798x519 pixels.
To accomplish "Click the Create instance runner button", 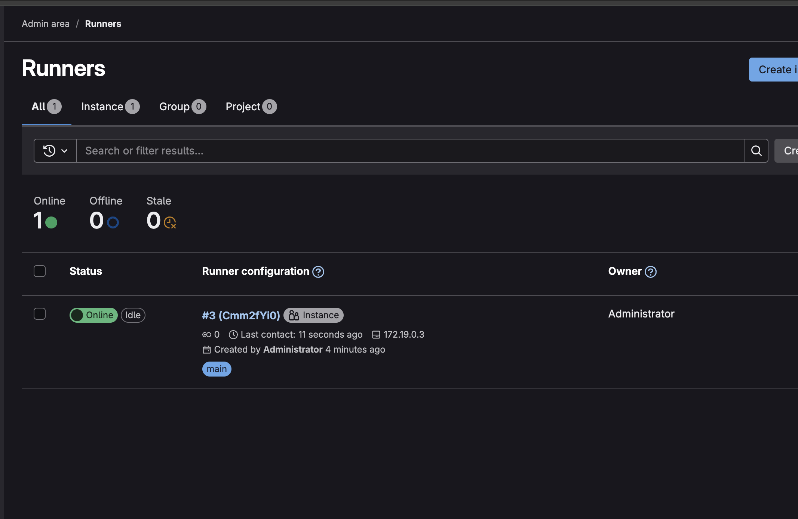I will [775, 70].
